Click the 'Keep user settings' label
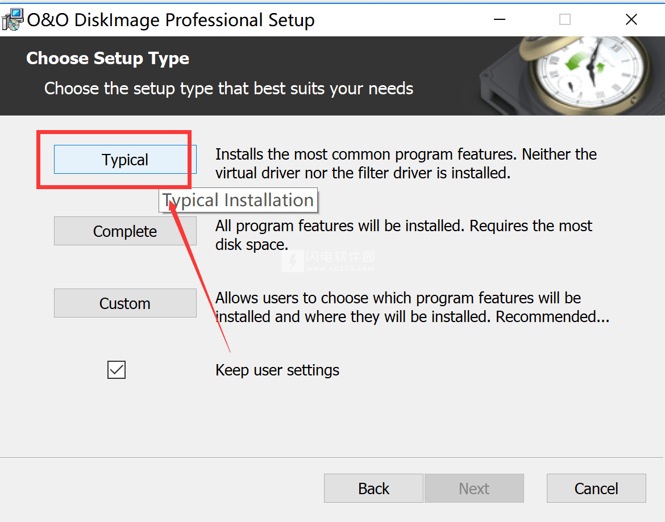This screenshot has height=522, width=665. click(x=277, y=370)
